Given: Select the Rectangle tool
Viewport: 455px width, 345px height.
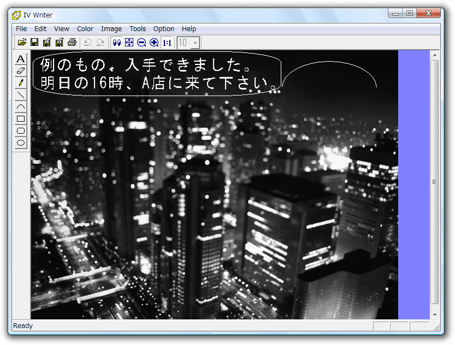Looking at the screenshot, I should 21,118.
